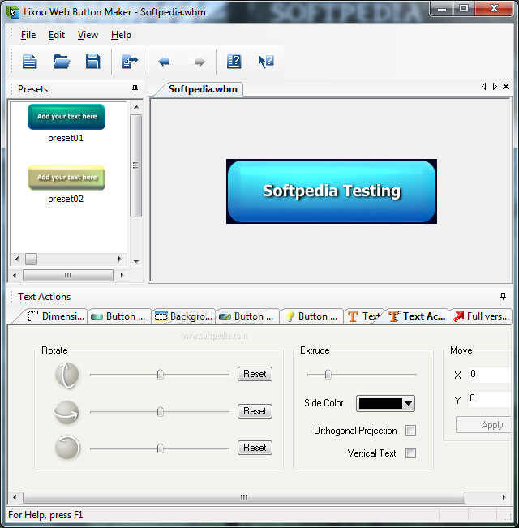The width and height of the screenshot is (519, 528).
Task: Click the third Rotate slider thumb
Action: point(161,449)
